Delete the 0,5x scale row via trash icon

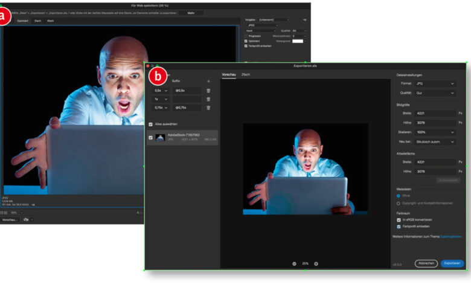[208, 91]
